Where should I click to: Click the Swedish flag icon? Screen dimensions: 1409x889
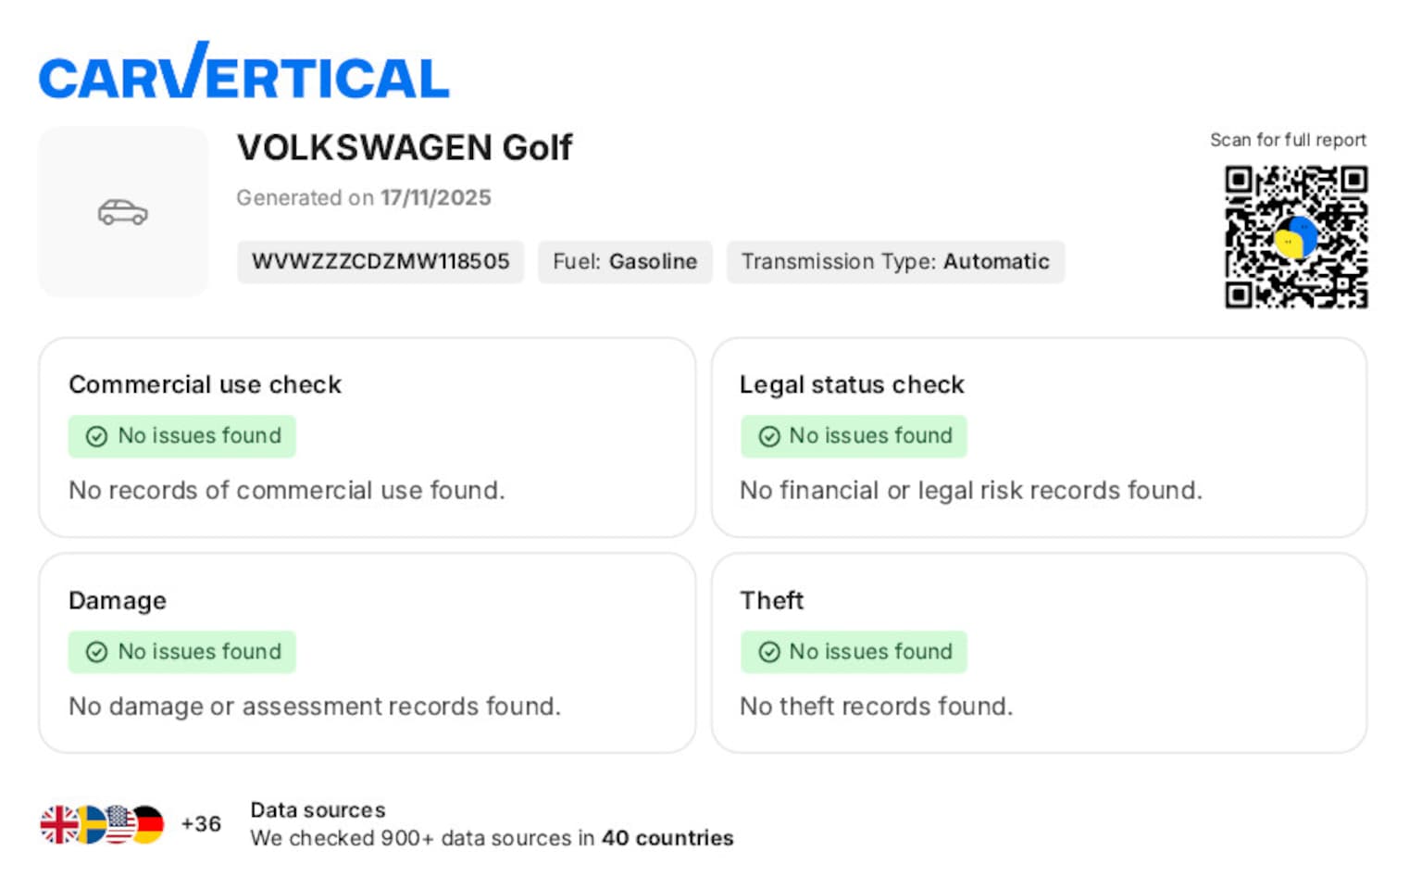tap(92, 824)
